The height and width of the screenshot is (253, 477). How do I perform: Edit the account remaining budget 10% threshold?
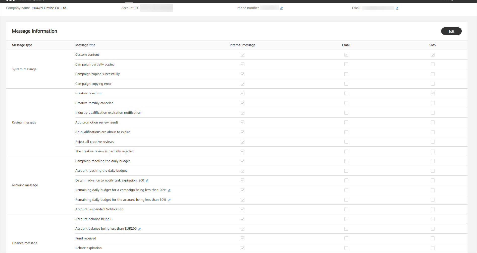(170, 200)
